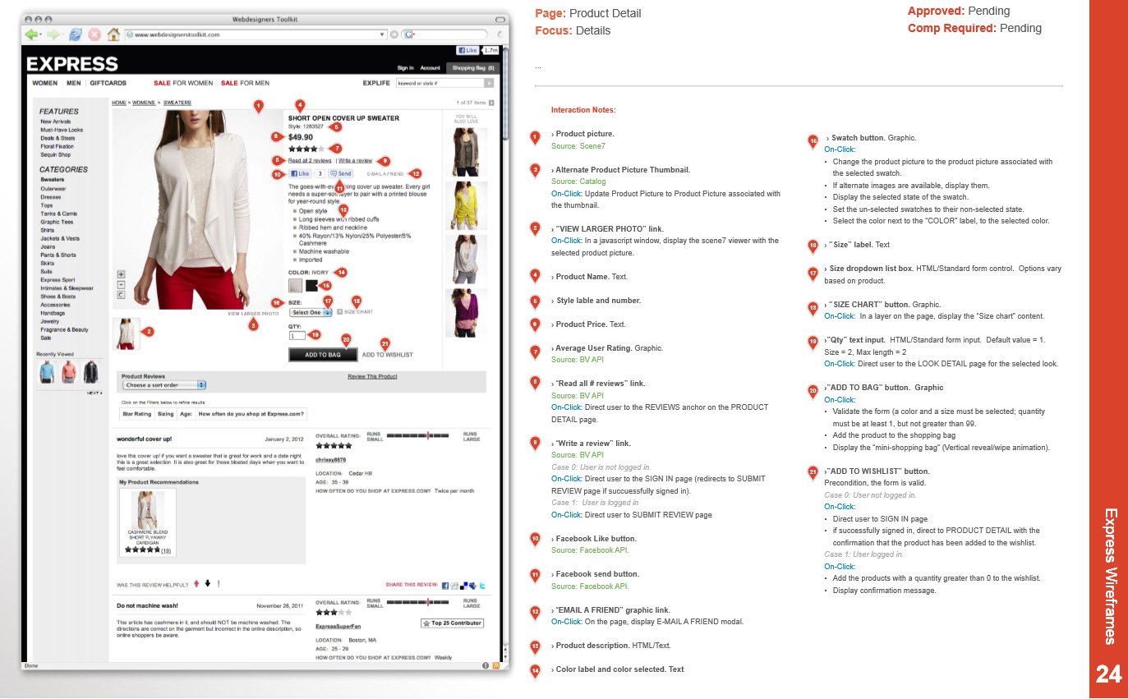The width and height of the screenshot is (1128, 699).
Task: Vote the first review unhelpful with down arrow
Action: click(208, 584)
